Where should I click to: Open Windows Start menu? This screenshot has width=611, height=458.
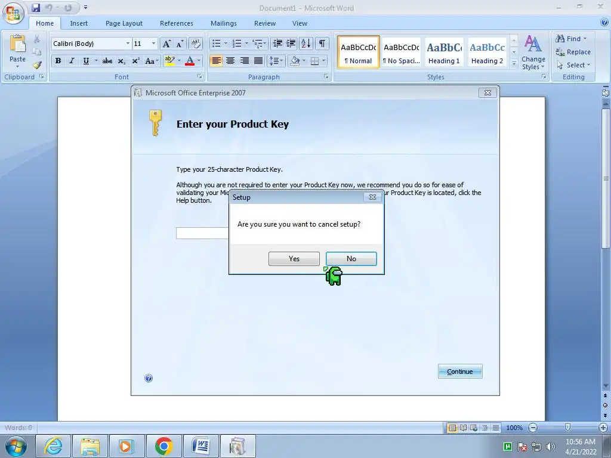(x=16, y=446)
